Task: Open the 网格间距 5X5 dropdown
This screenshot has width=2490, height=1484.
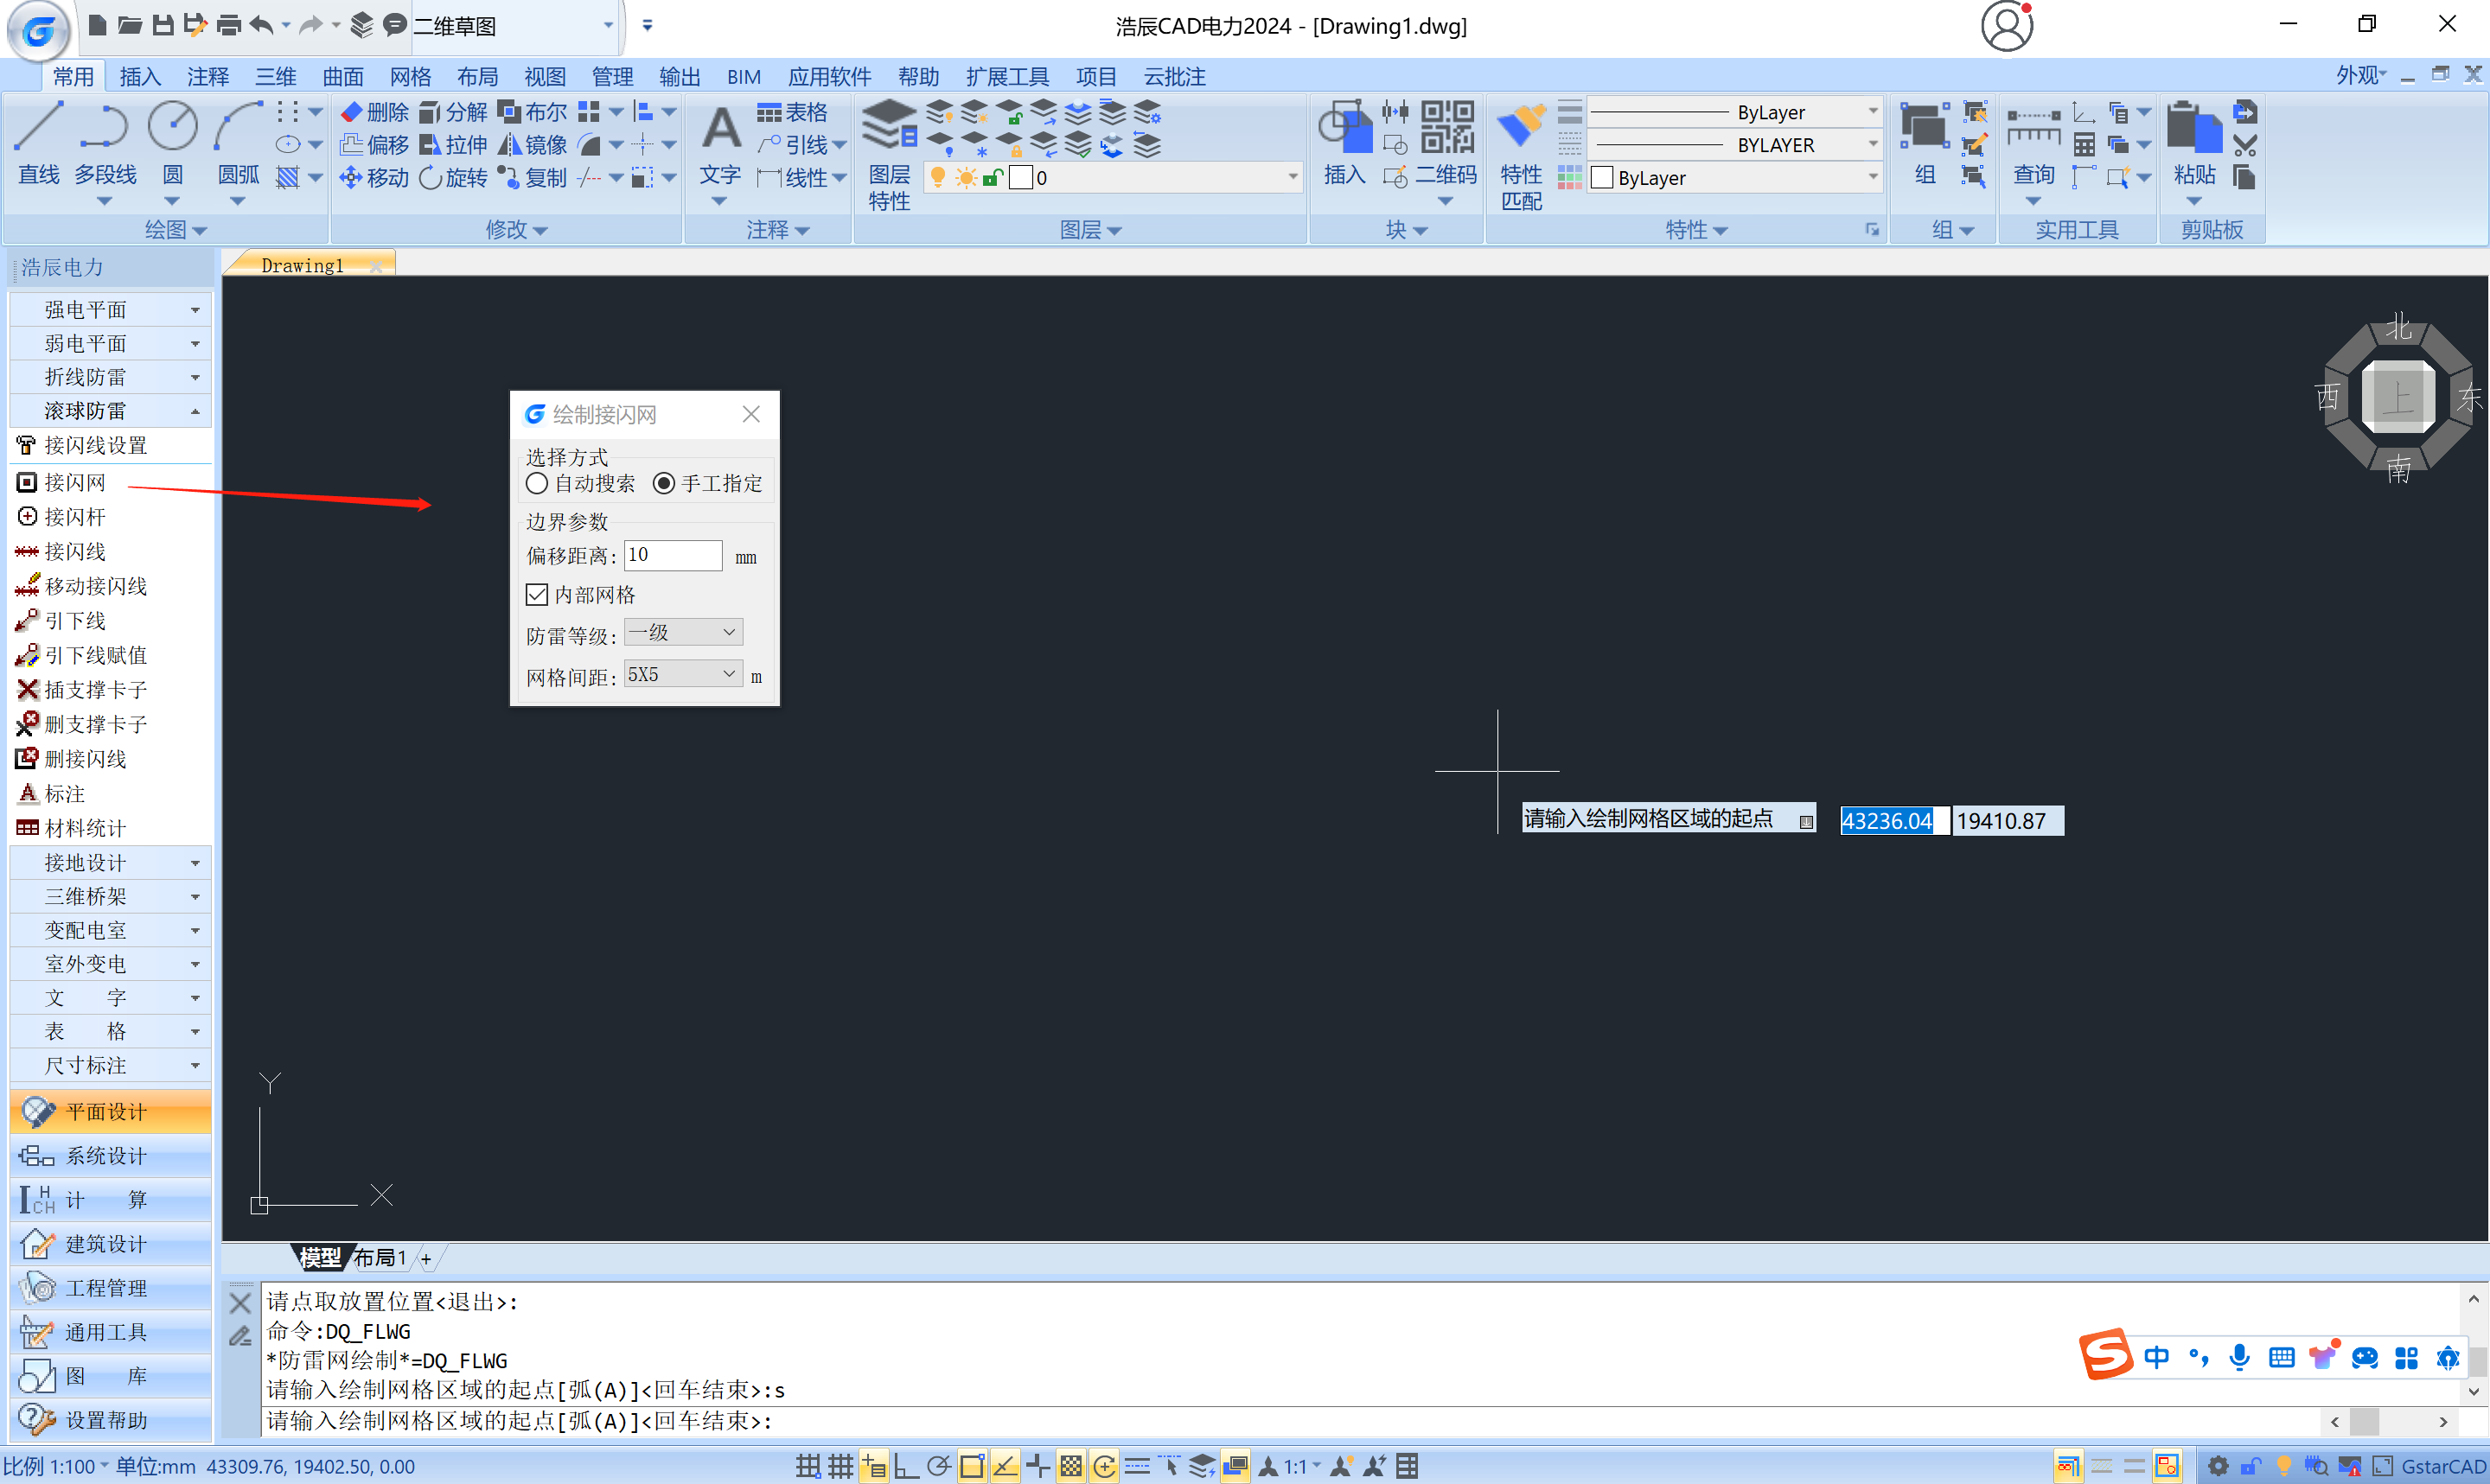Action: (684, 675)
